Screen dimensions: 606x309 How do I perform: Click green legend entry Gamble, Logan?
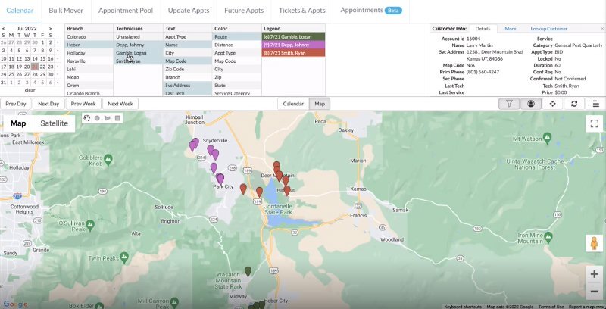(293, 36)
